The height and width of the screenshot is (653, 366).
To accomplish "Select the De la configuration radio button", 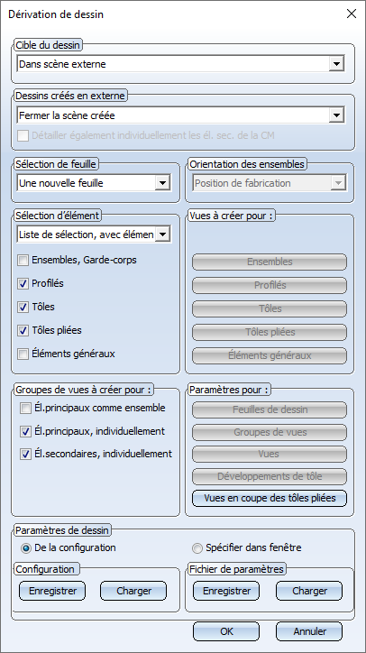I will (x=26, y=548).
